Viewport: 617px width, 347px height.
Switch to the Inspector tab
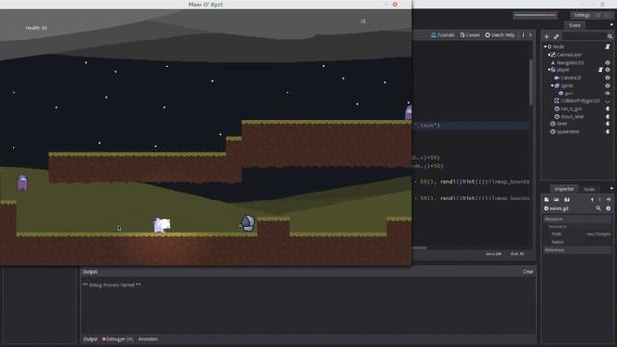564,189
